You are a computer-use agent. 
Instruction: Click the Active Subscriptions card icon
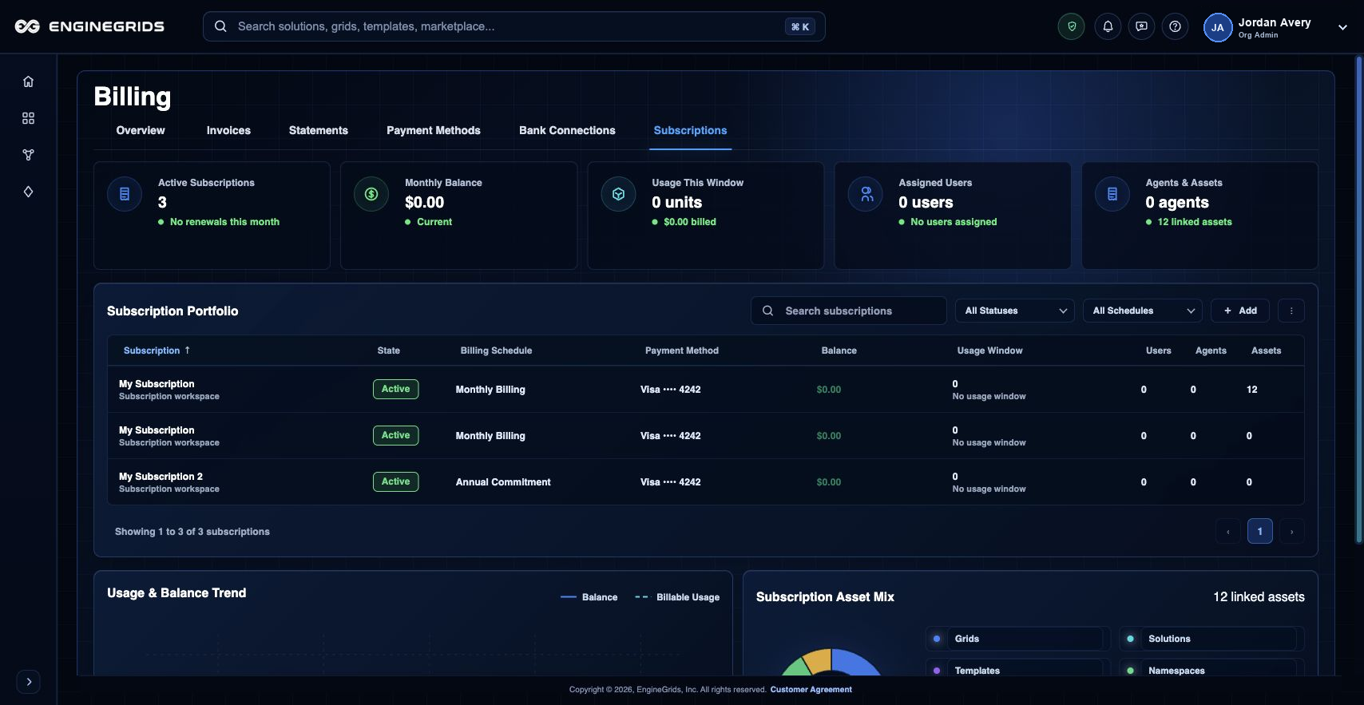pyautogui.click(x=125, y=194)
